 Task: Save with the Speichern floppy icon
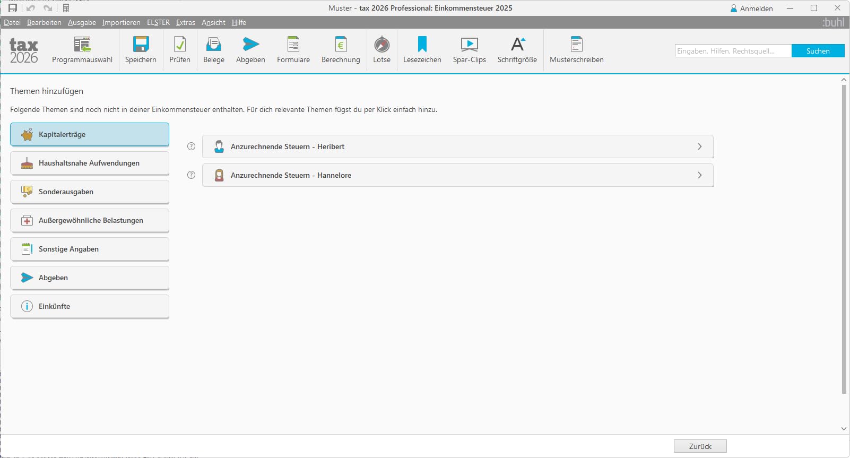[x=141, y=45]
